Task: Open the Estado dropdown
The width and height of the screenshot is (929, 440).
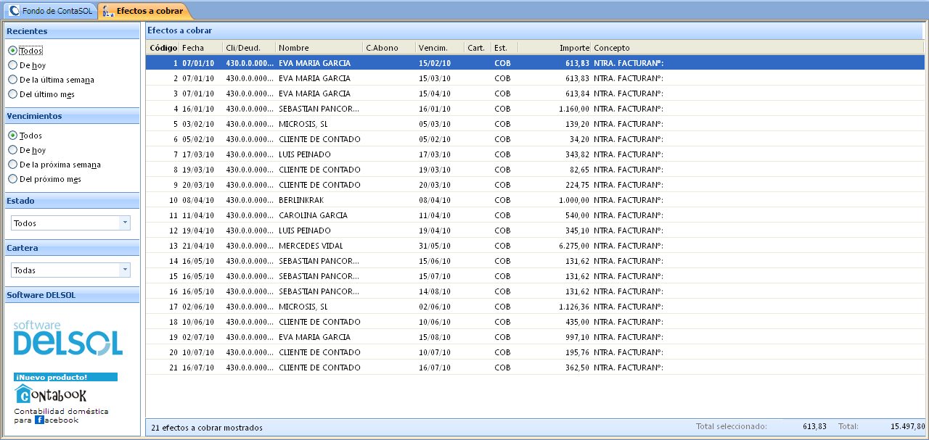Action: pyautogui.click(x=125, y=223)
